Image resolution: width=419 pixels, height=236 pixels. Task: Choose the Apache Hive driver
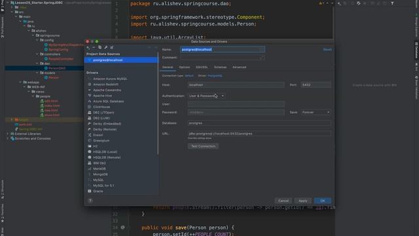[x=102, y=96]
